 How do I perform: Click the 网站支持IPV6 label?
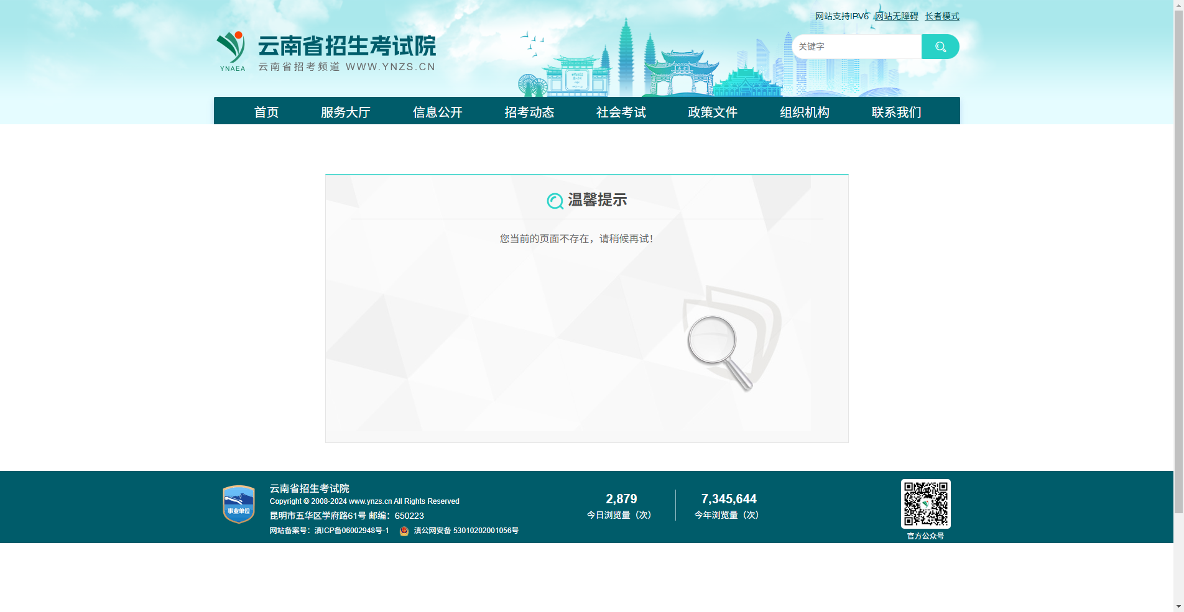[841, 16]
